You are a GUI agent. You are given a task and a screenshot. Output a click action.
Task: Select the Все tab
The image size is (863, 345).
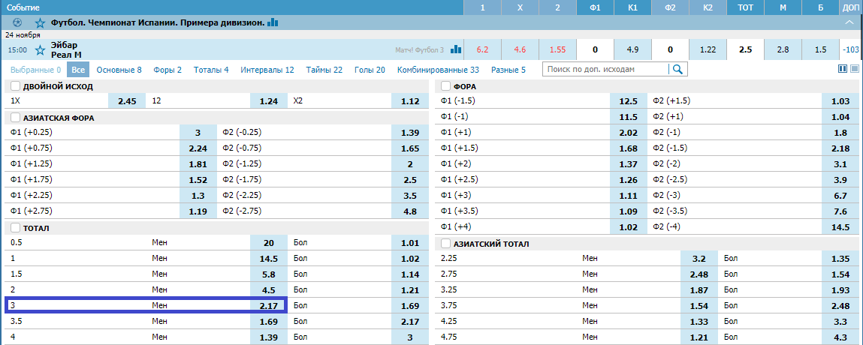pos(78,70)
